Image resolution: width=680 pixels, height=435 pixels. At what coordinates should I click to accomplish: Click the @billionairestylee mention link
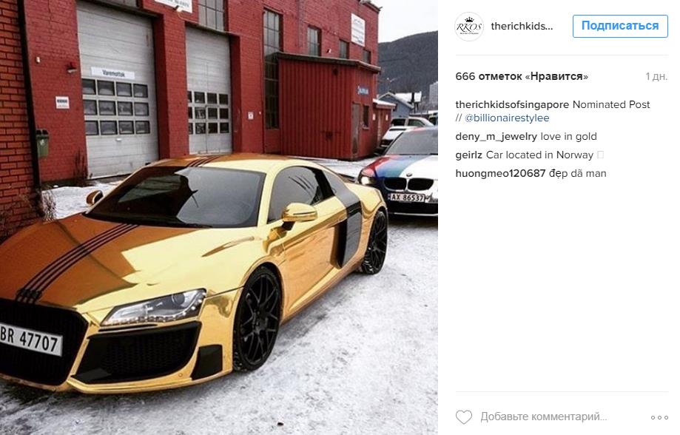pyautogui.click(x=507, y=118)
